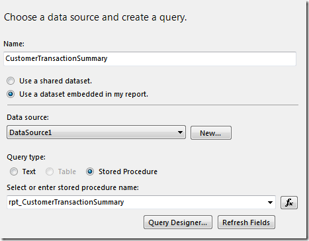Click the New... data source button
The image size is (309, 241).
[211, 133]
